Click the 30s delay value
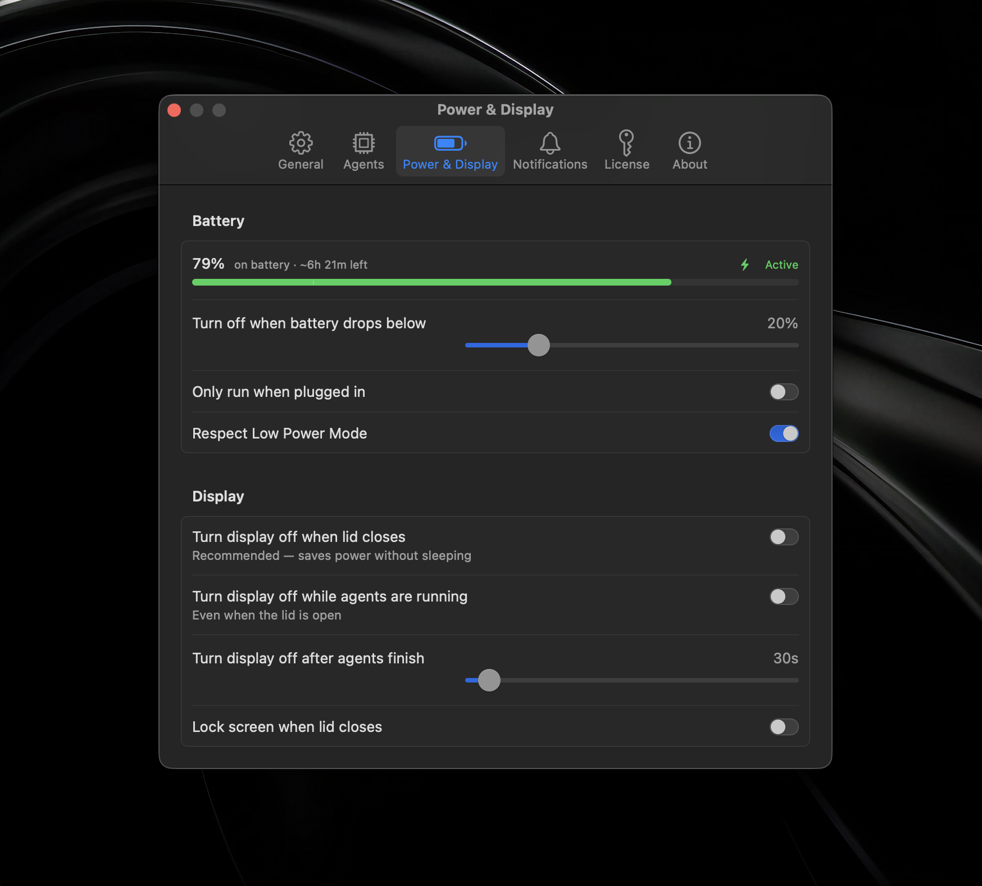This screenshot has width=982, height=886. point(785,658)
